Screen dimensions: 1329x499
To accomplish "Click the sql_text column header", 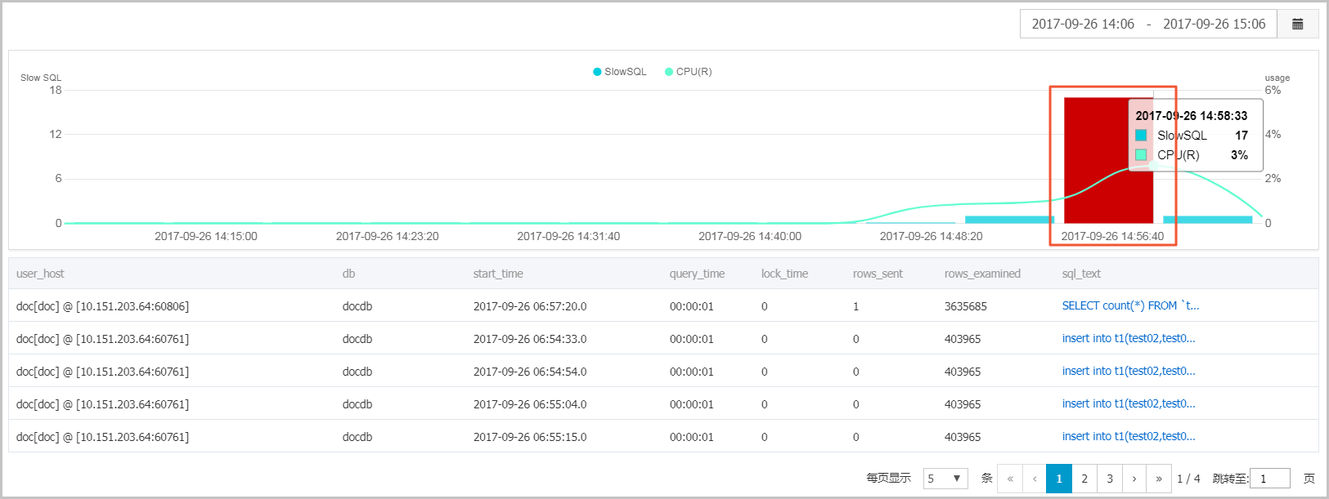I will (x=1081, y=274).
